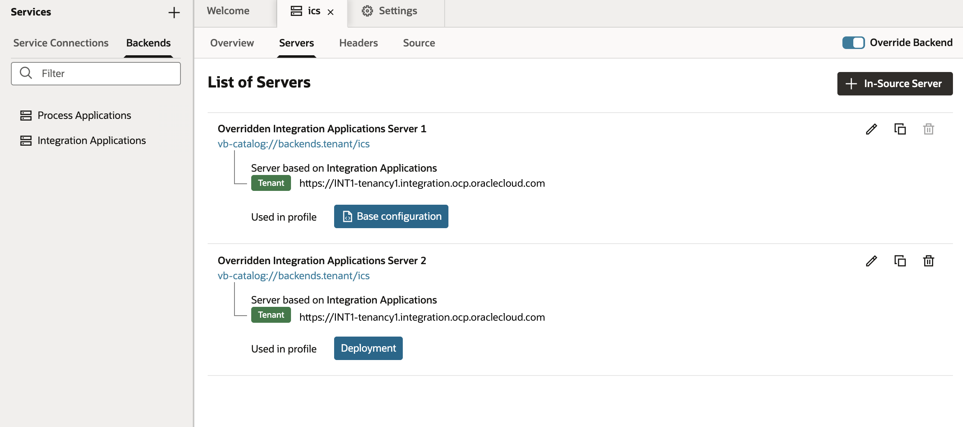Screen dimensions: 963x427
Task: Open the Base configuration profile
Action: coord(391,216)
